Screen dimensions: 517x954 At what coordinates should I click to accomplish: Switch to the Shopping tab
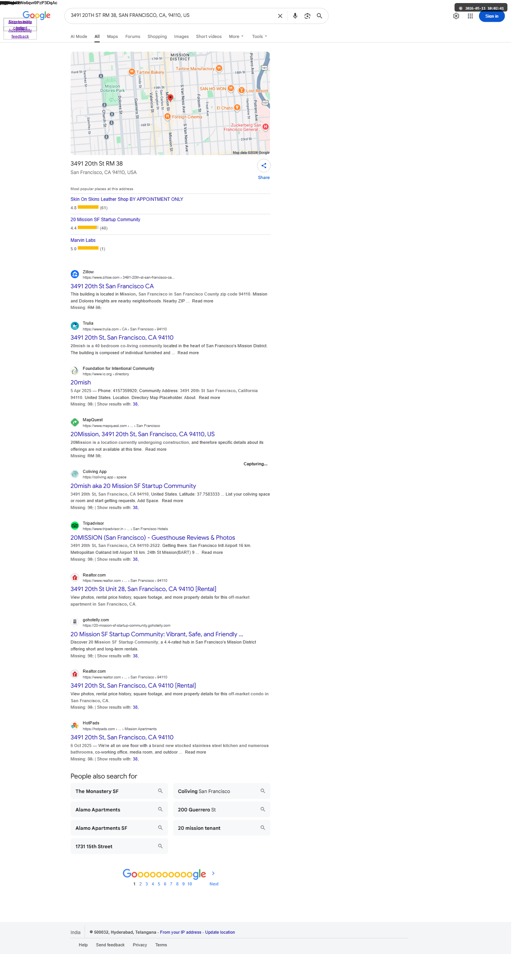tap(157, 36)
